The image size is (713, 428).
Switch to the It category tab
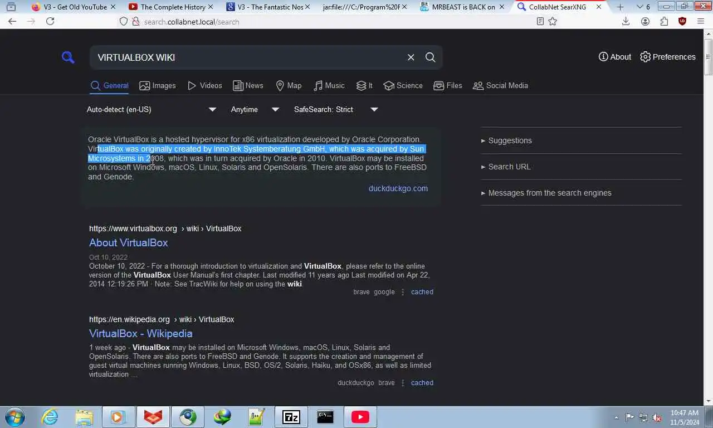click(x=364, y=85)
